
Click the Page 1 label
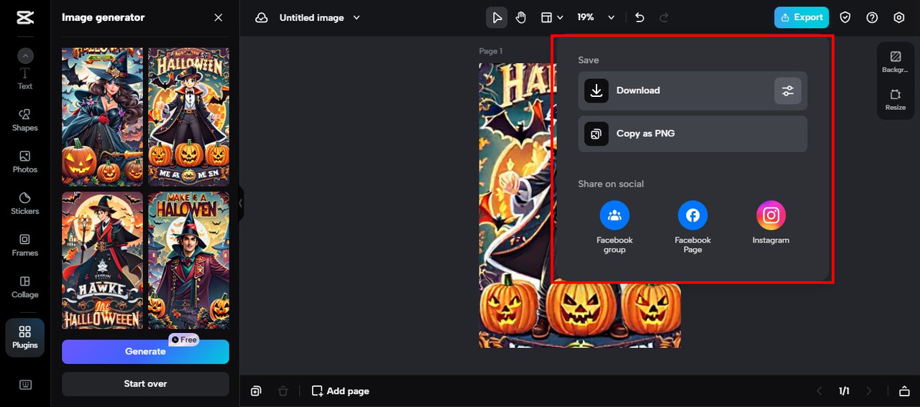click(x=491, y=51)
